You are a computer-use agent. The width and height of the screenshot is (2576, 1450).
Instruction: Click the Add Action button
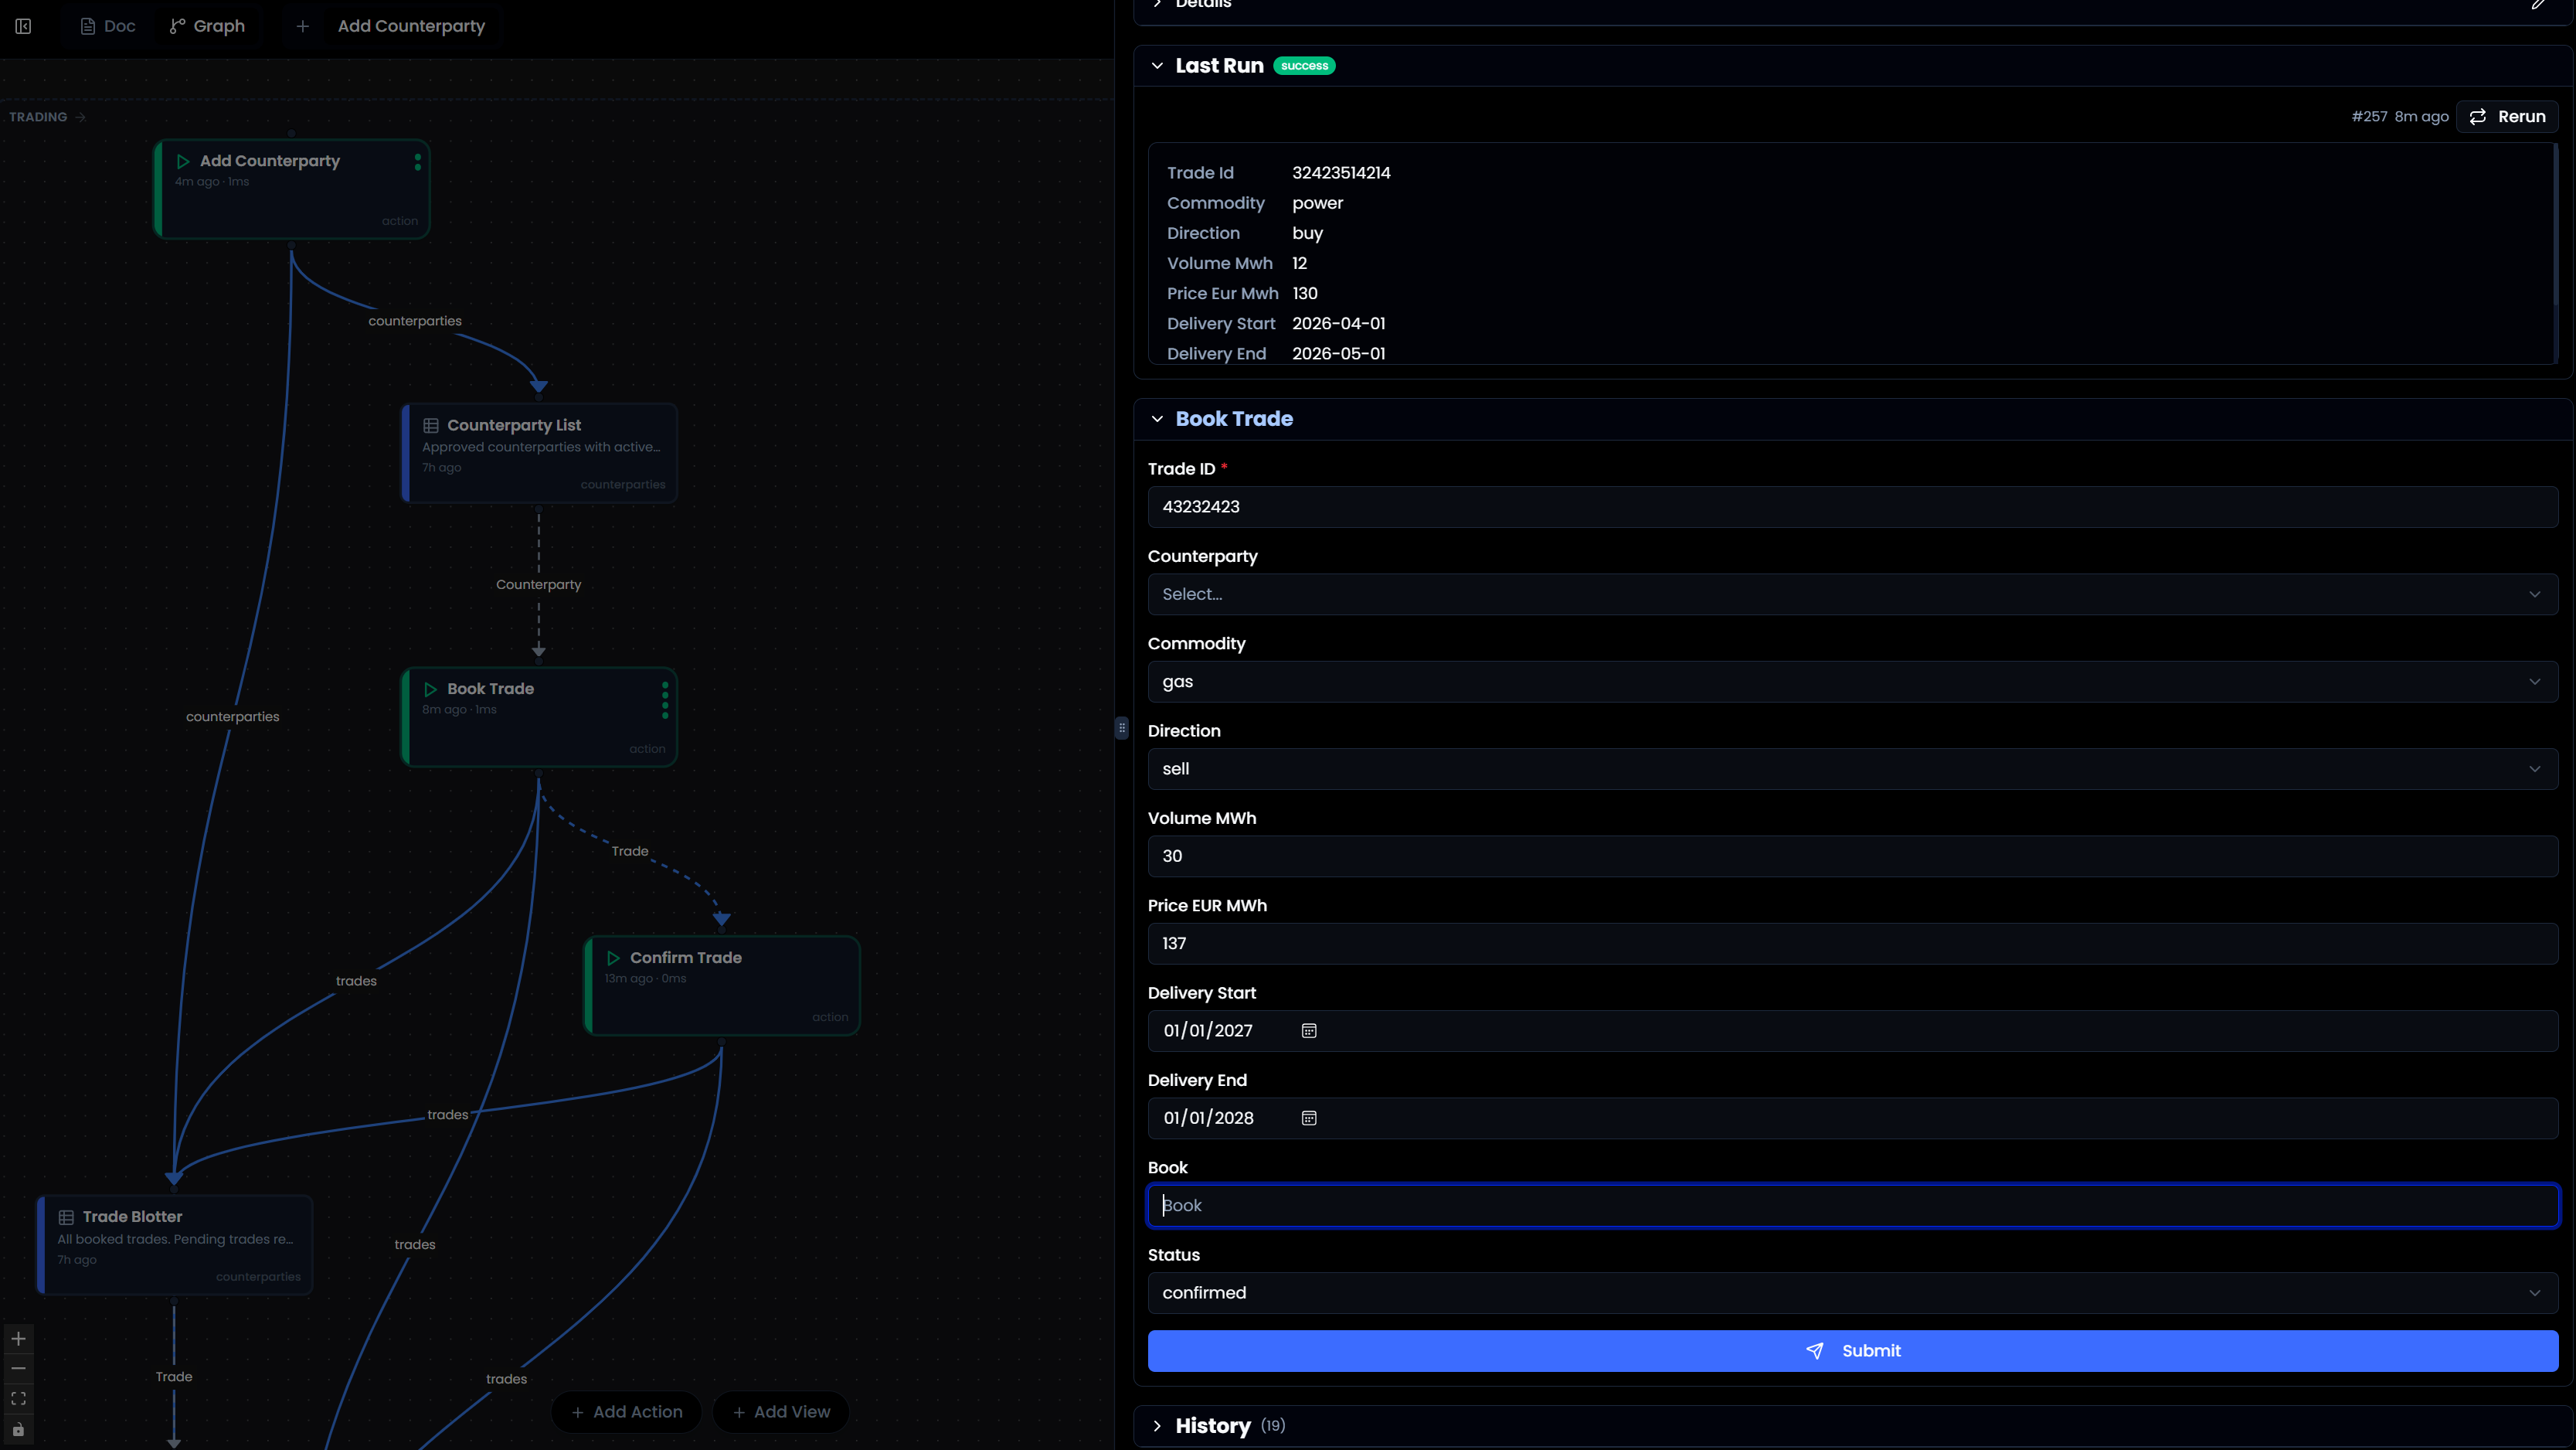pyautogui.click(x=626, y=1411)
